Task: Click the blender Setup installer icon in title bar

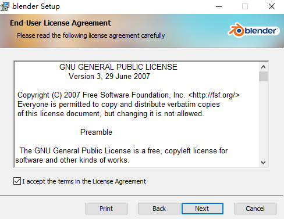Action: click(x=5, y=6)
